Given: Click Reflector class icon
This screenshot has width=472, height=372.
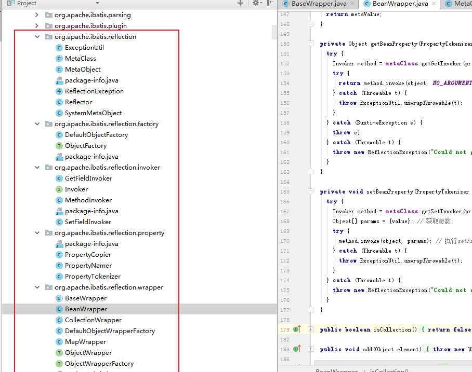Looking at the screenshot, I should [x=59, y=102].
